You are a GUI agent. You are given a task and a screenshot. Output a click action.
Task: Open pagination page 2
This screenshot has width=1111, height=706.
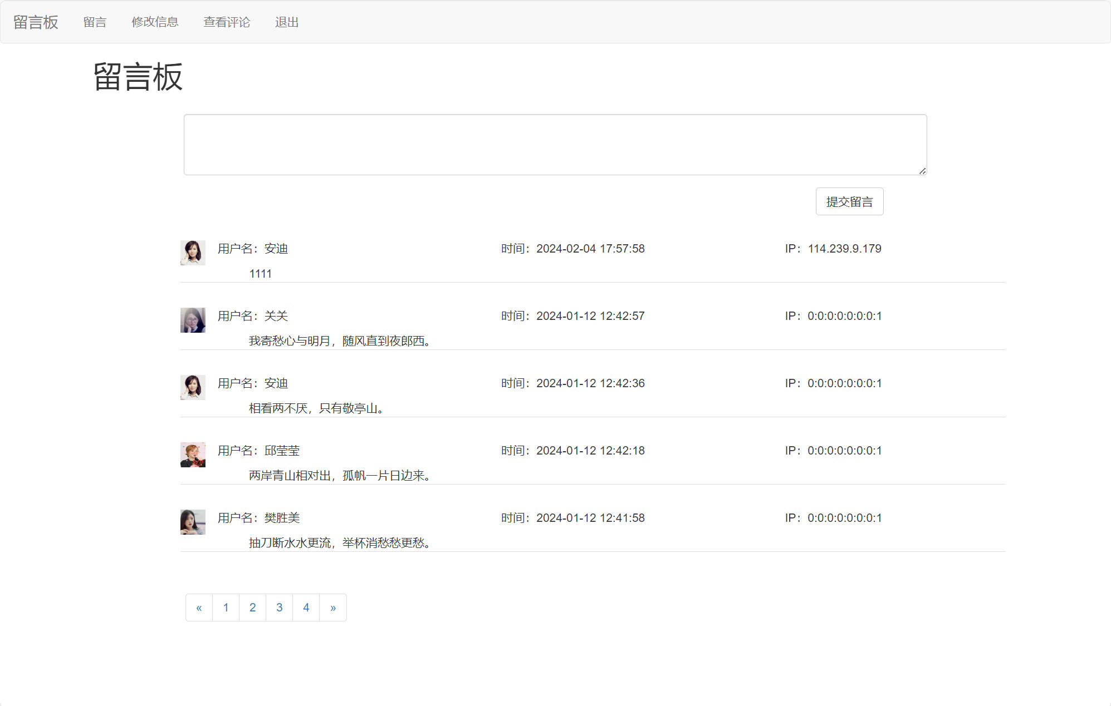(252, 608)
